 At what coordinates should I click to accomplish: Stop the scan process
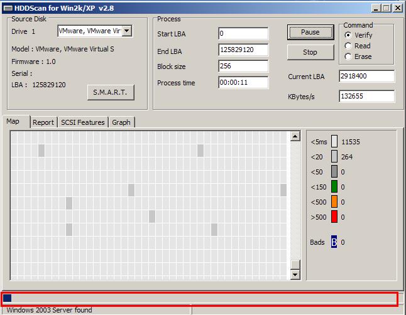pos(310,52)
